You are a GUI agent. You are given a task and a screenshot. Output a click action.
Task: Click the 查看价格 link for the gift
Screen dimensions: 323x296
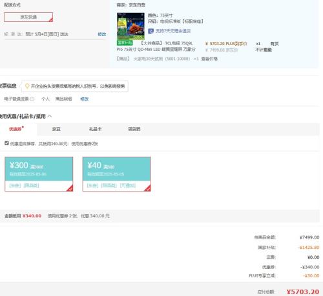[x=209, y=59]
